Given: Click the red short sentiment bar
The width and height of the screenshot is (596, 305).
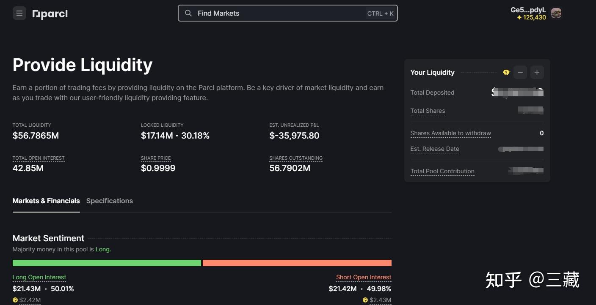Looking at the screenshot, I should [x=297, y=263].
